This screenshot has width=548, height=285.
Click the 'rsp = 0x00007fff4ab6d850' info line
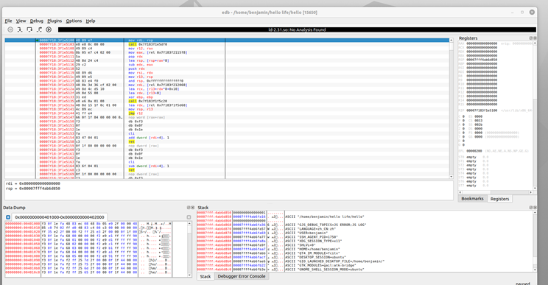(33, 189)
